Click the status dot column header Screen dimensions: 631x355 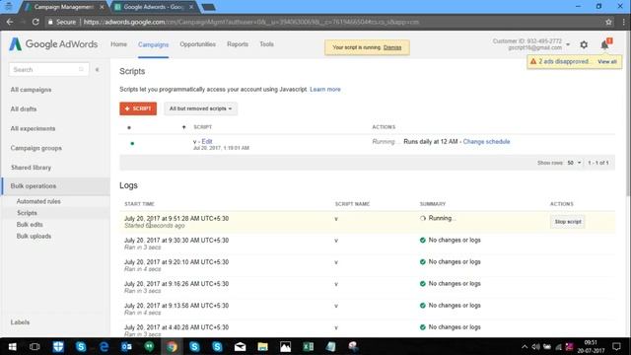pos(129,127)
